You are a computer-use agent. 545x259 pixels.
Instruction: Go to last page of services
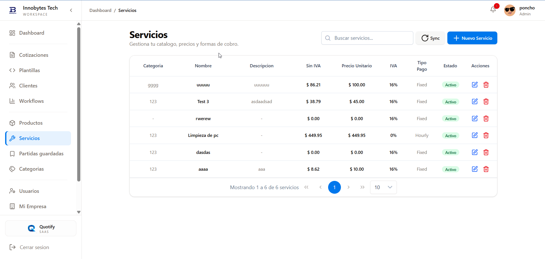pyautogui.click(x=362, y=187)
